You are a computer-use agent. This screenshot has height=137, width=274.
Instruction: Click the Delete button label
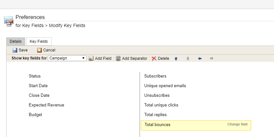click(x=163, y=59)
